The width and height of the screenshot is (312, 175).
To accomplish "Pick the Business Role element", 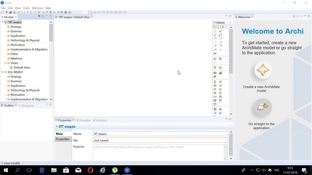I will [x=220, y=82].
